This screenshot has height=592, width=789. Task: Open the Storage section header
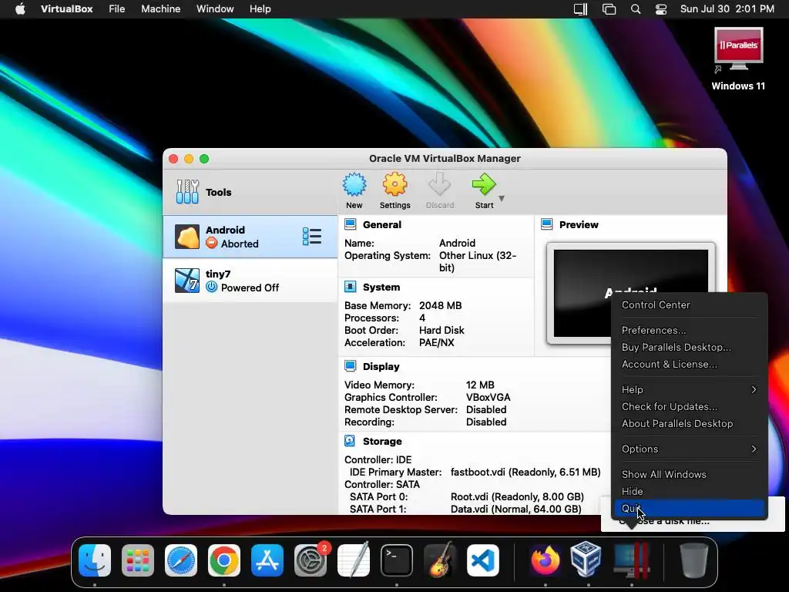382,441
